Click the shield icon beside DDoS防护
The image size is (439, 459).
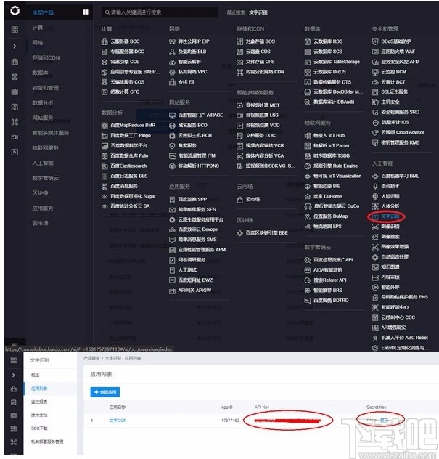375,41
